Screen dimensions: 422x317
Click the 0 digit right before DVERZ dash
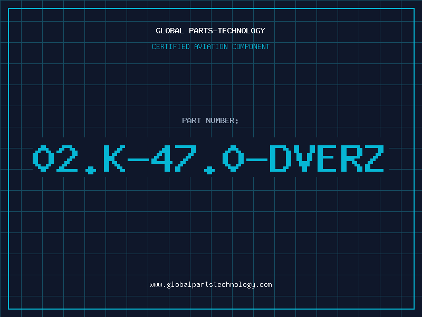233,158
